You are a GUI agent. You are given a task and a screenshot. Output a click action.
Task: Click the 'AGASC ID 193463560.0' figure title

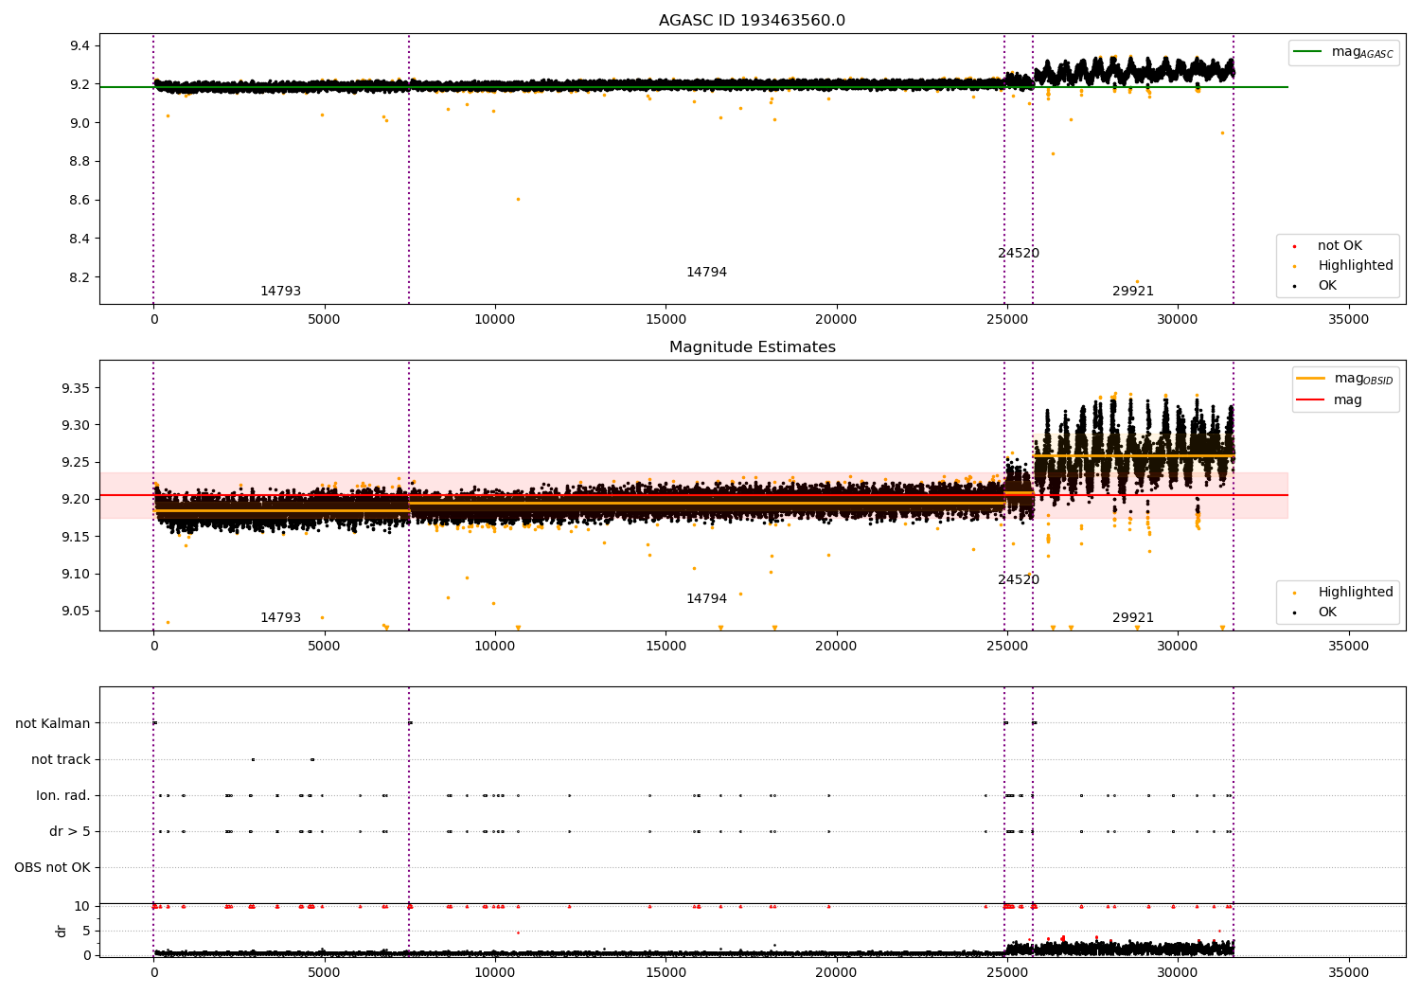(752, 21)
